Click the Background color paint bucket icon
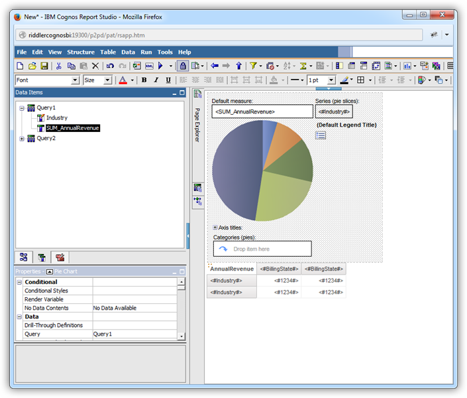The width and height of the screenshot is (467, 398). pyautogui.click(x=274, y=80)
